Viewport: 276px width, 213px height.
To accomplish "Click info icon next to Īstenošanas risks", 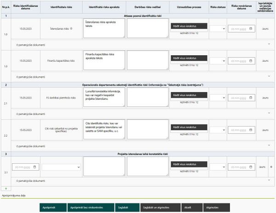I will click(x=71, y=29).
